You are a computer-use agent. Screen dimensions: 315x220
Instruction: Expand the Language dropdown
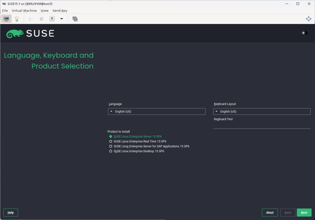pyautogui.click(x=157, y=112)
